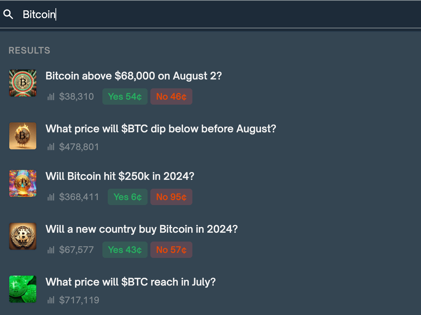Click the search magnifier icon
Screen dimensions: 421x315
[8, 15]
